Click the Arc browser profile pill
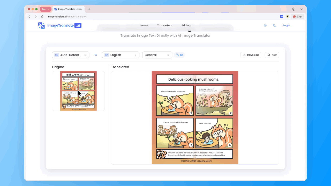Viewport: 331px width, 186px height. coord(46,9)
